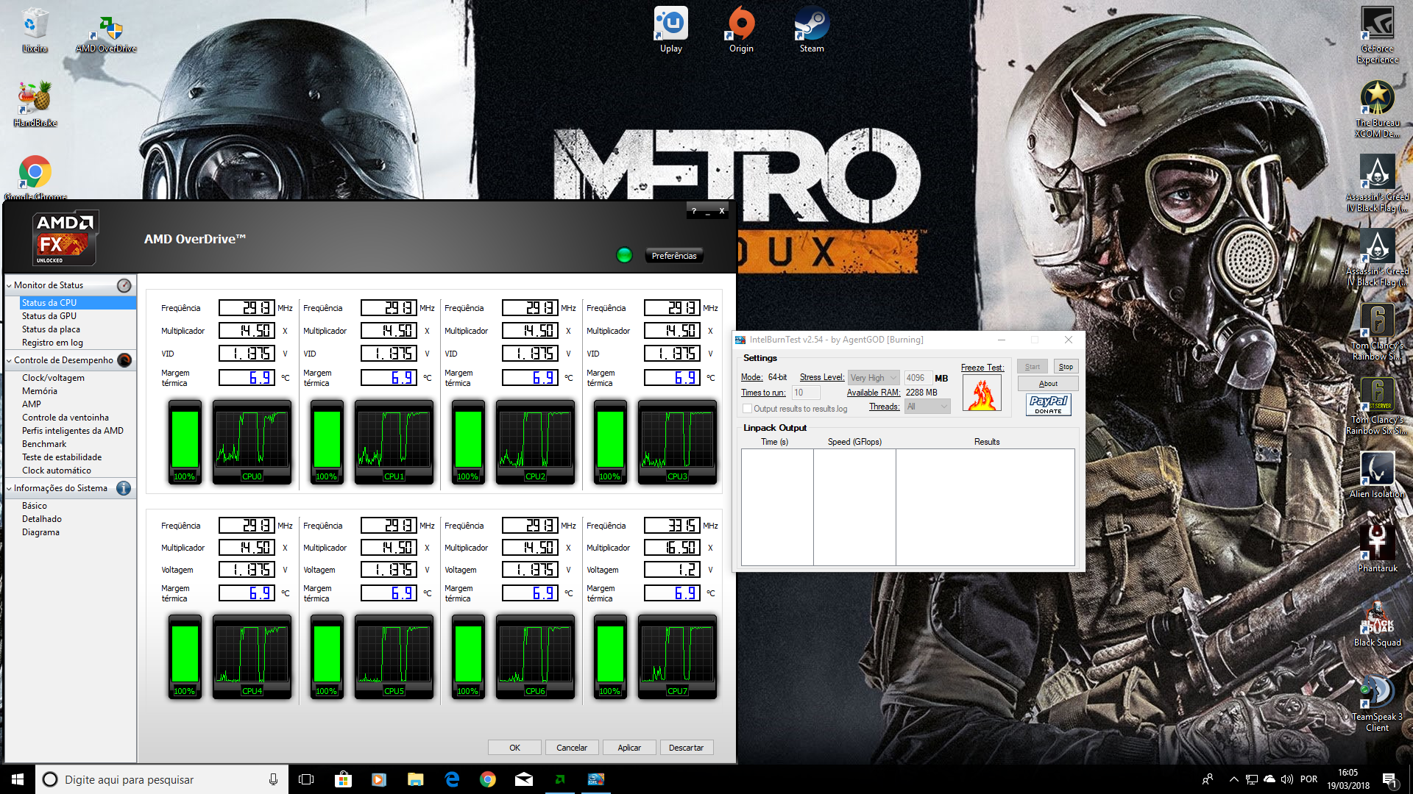Click the Aplicar button
This screenshot has width=1413, height=794.
coord(629,748)
